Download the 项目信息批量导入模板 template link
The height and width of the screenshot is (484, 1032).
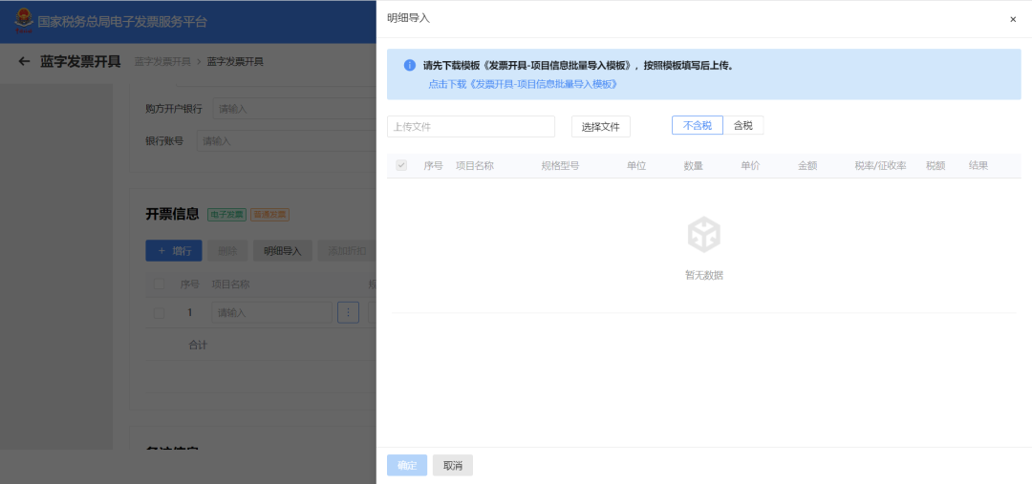click(x=523, y=84)
